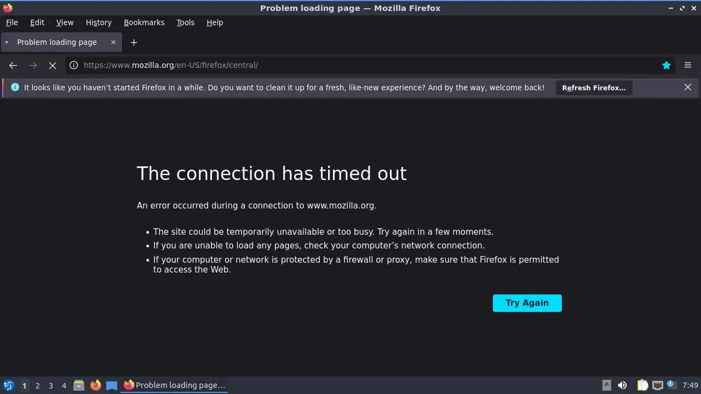Open the History menu

(99, 22)
